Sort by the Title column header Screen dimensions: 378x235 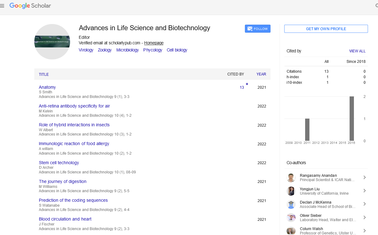tap(44, 75)
